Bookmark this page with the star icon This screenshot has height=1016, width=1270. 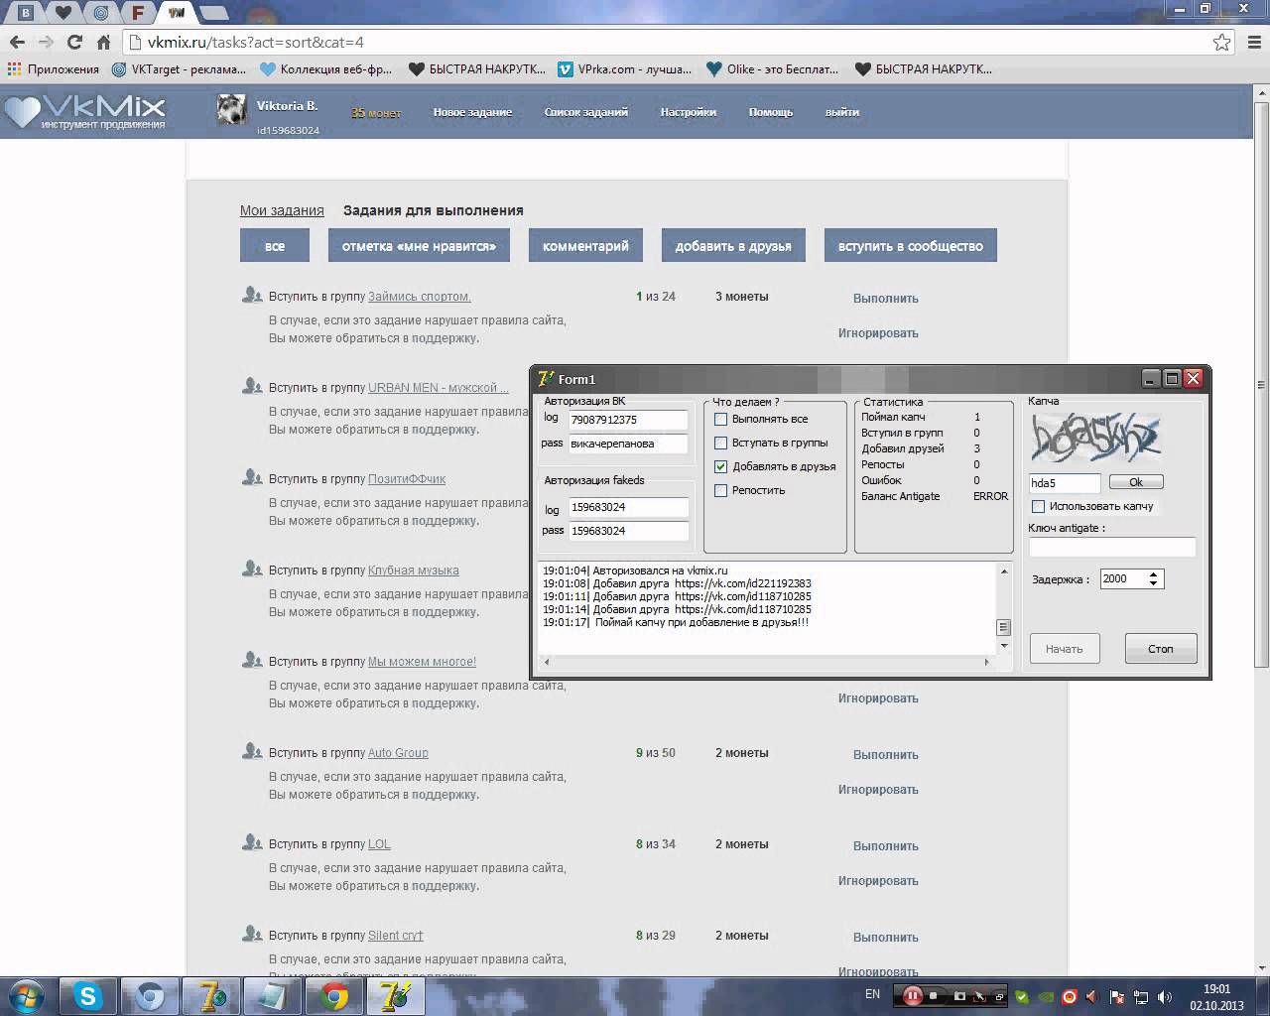click(x=1221, y=42)
